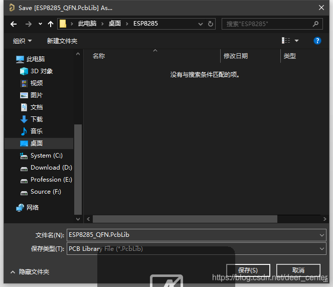The height and width of the screenshot is (287, 333).
Task: Open the 保存类型 file type dropdown
Action: (x=321, y=249)
